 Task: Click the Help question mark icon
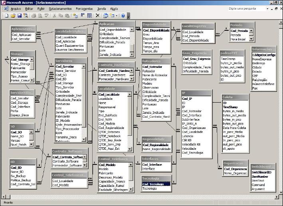(123, 16)
